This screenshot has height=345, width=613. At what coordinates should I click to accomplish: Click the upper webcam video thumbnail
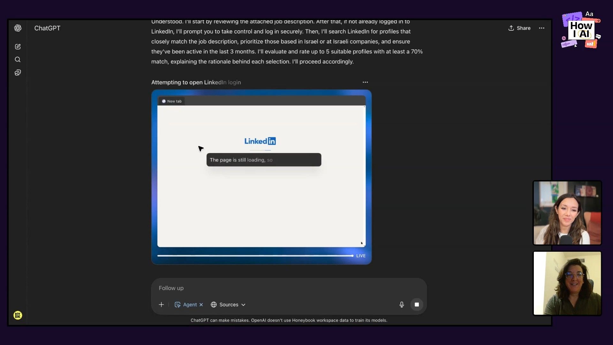(567, 213)
